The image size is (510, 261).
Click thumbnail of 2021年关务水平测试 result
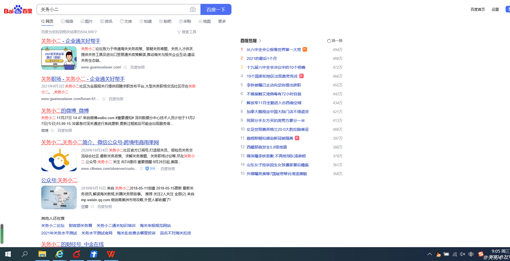(59, 58)
